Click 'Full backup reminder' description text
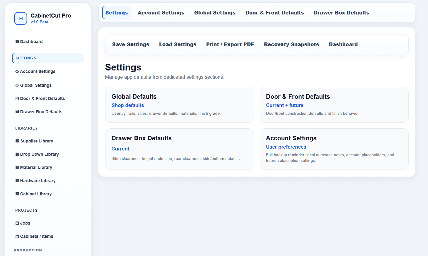428x256 pixels. tap(330, 158)
